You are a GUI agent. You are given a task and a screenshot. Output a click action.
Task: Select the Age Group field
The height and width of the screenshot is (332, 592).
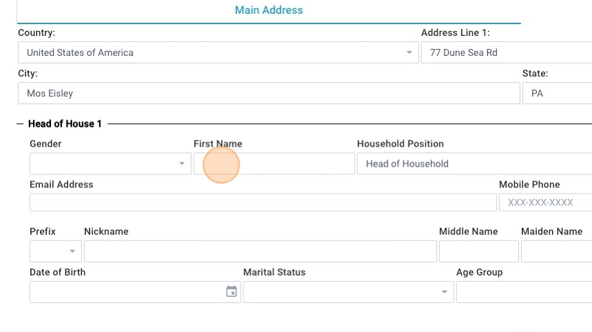pos(523,292)
